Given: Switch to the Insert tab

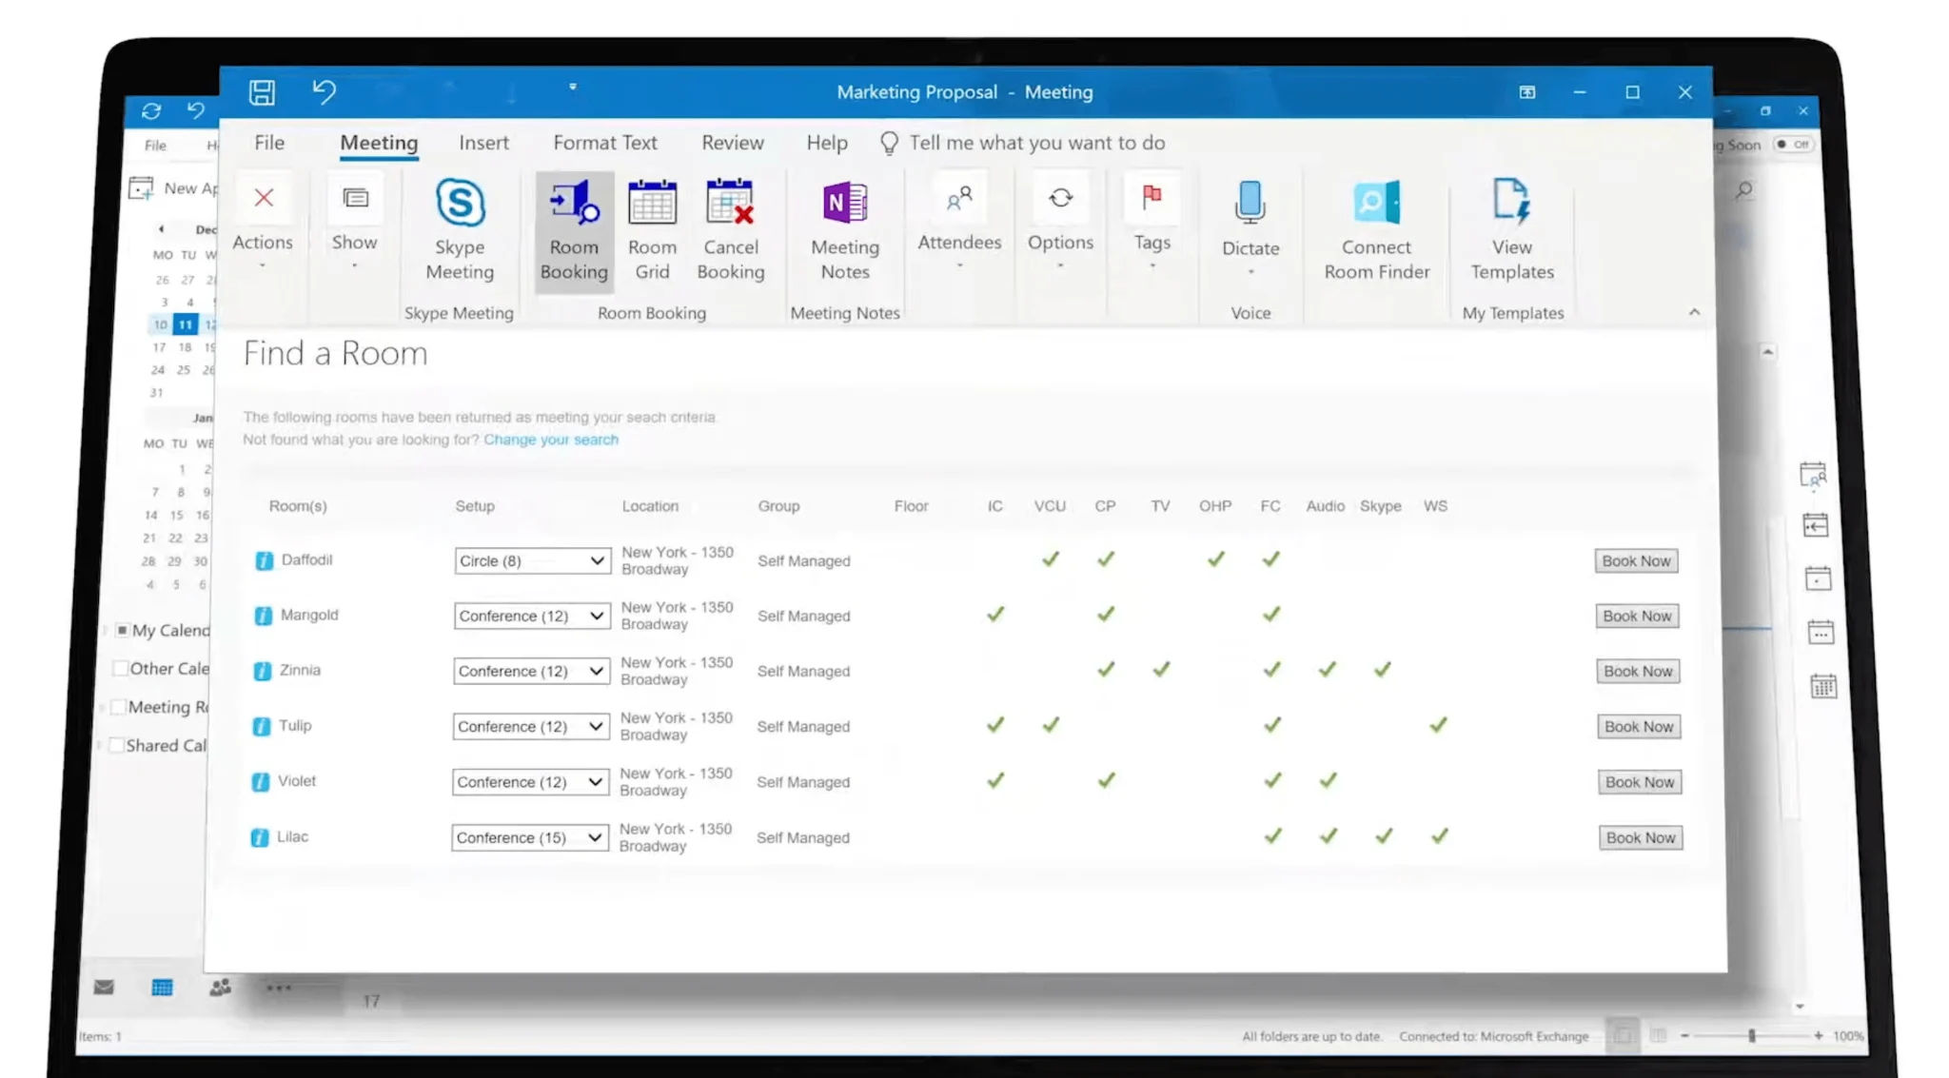Looking at the screenshot, I should pos(483,143).
